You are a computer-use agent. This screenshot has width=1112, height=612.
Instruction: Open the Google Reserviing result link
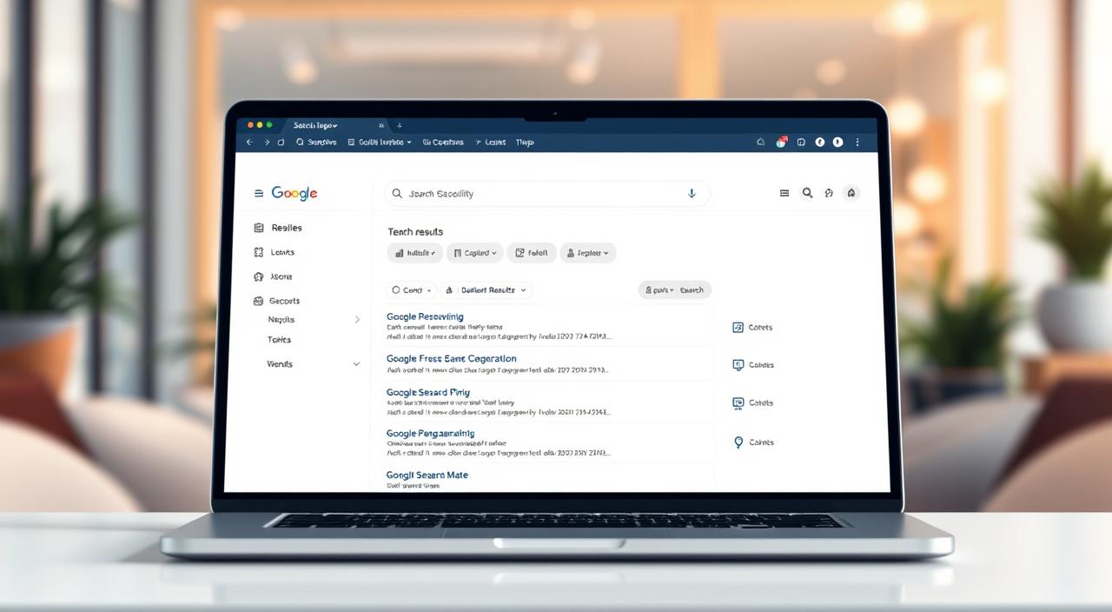[x=425, y=317]
